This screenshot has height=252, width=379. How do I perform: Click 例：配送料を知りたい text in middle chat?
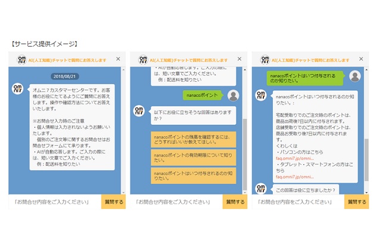point(179,79)
